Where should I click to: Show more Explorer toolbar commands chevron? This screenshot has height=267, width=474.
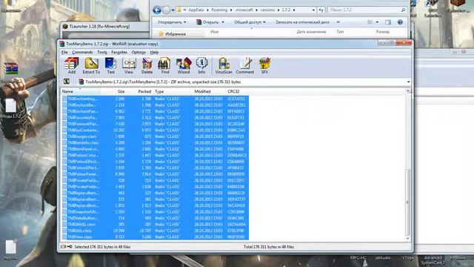[x=338, y=22]
